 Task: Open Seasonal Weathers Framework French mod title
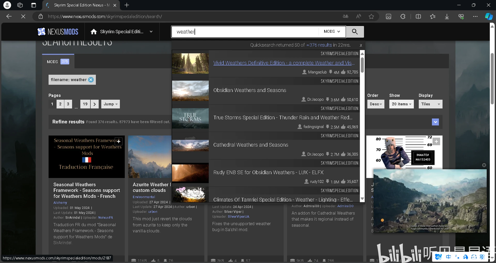87,190
